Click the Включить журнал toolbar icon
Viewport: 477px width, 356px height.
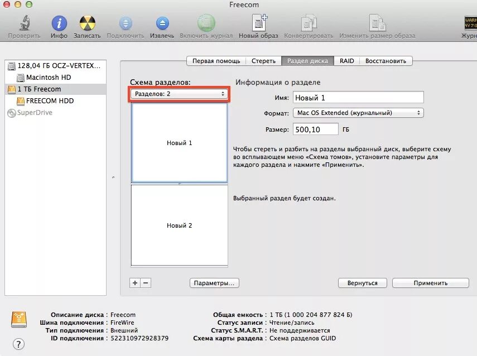206,23
